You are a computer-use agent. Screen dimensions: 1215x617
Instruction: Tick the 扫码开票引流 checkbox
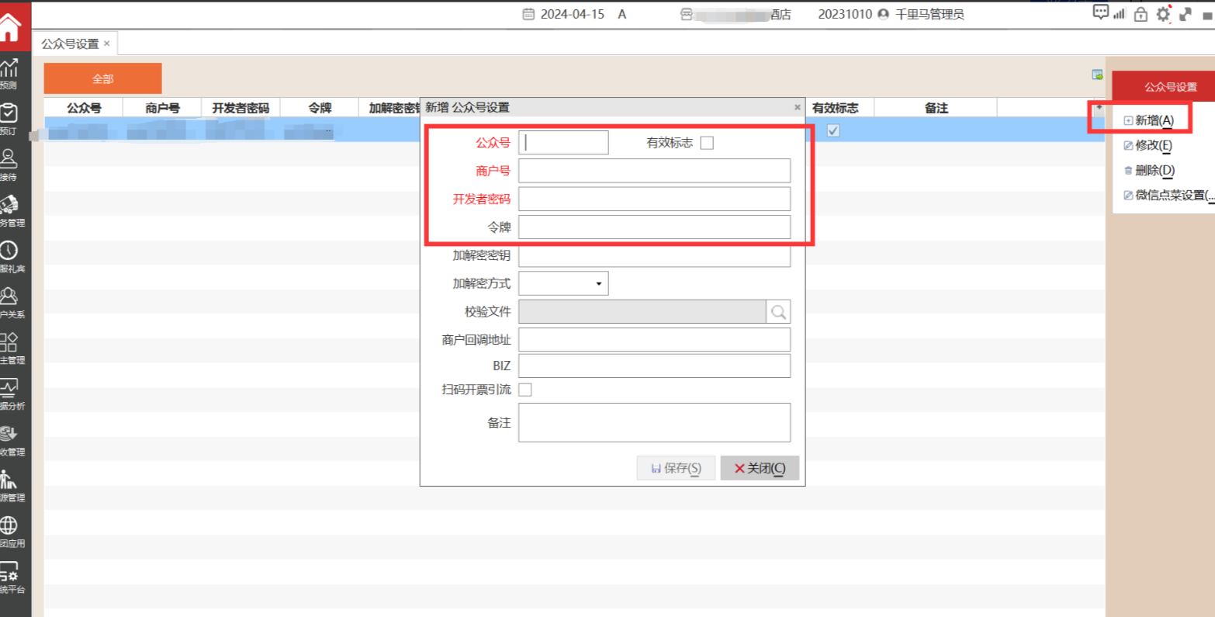pyautogui.click(x=525, y=390)
